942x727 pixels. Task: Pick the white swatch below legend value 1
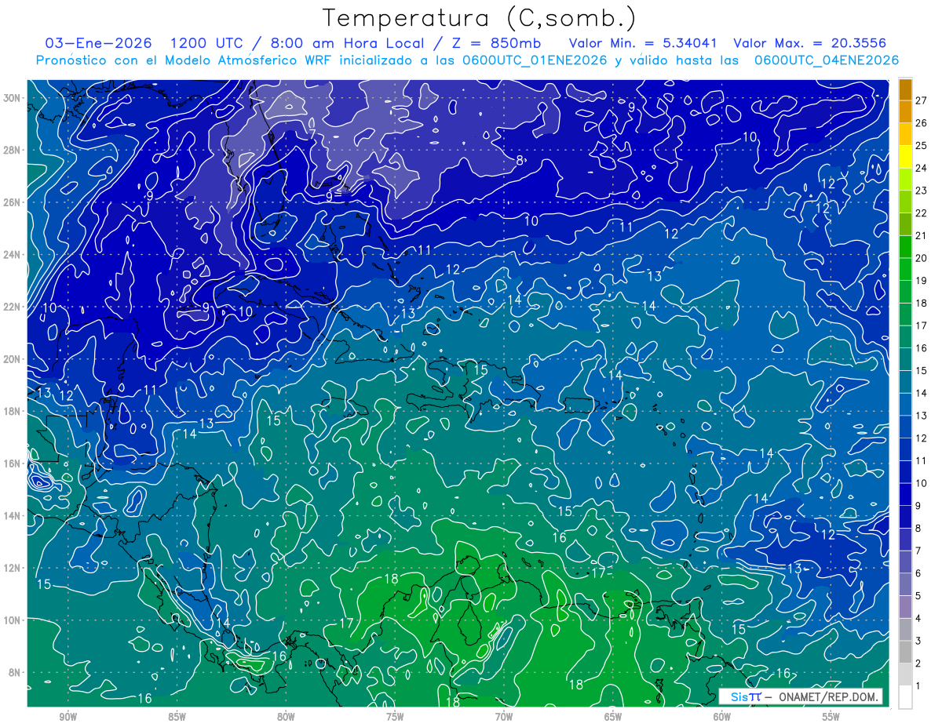(x=905, y=697)
